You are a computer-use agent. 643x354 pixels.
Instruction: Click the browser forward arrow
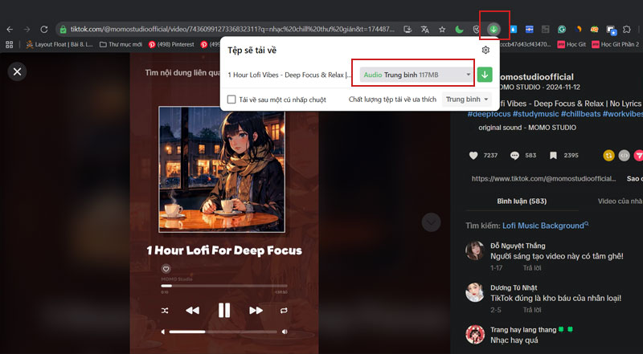click(27, 29)
